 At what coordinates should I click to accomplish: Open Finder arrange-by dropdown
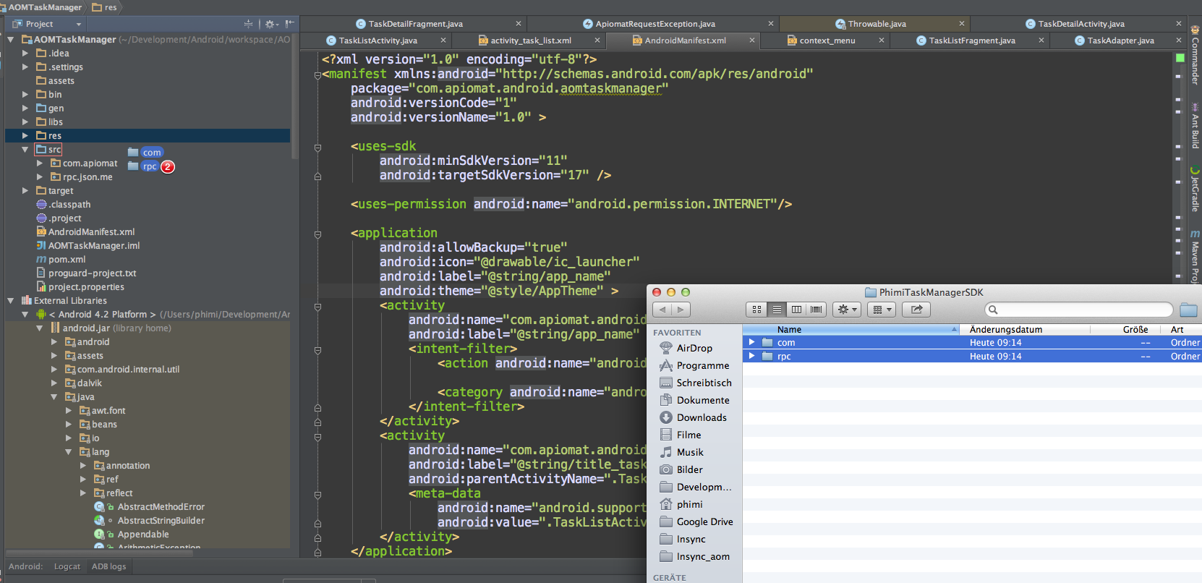[x=882, y=310]
